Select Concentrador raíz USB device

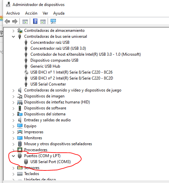pos(50,42)
